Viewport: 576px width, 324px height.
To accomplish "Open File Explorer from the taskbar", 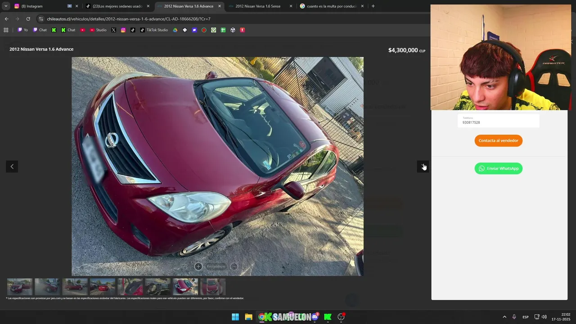I will pos(248,317).
